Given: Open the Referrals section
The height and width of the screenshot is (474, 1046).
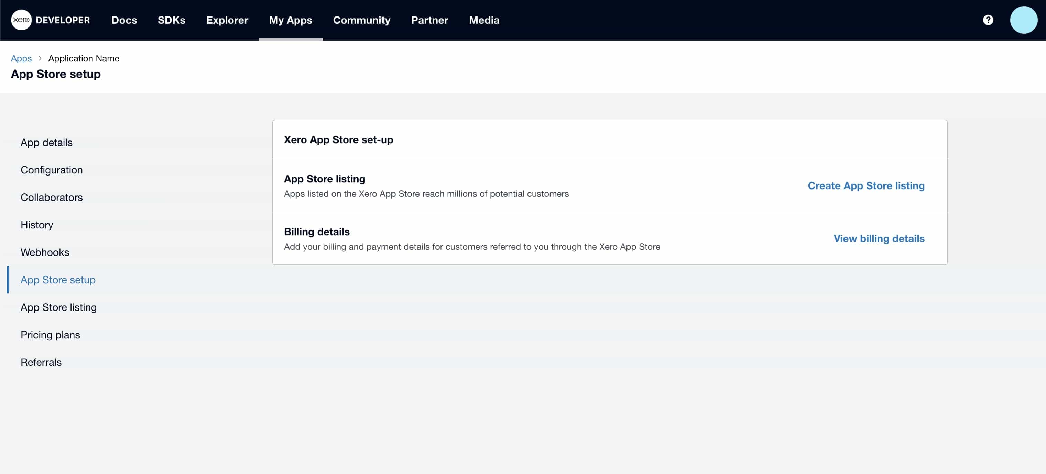Looking at the screenshot, I should tap(41, 362).
